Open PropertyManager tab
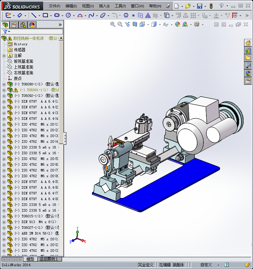This screenshot has width=253, height=269. pos(14,25)
